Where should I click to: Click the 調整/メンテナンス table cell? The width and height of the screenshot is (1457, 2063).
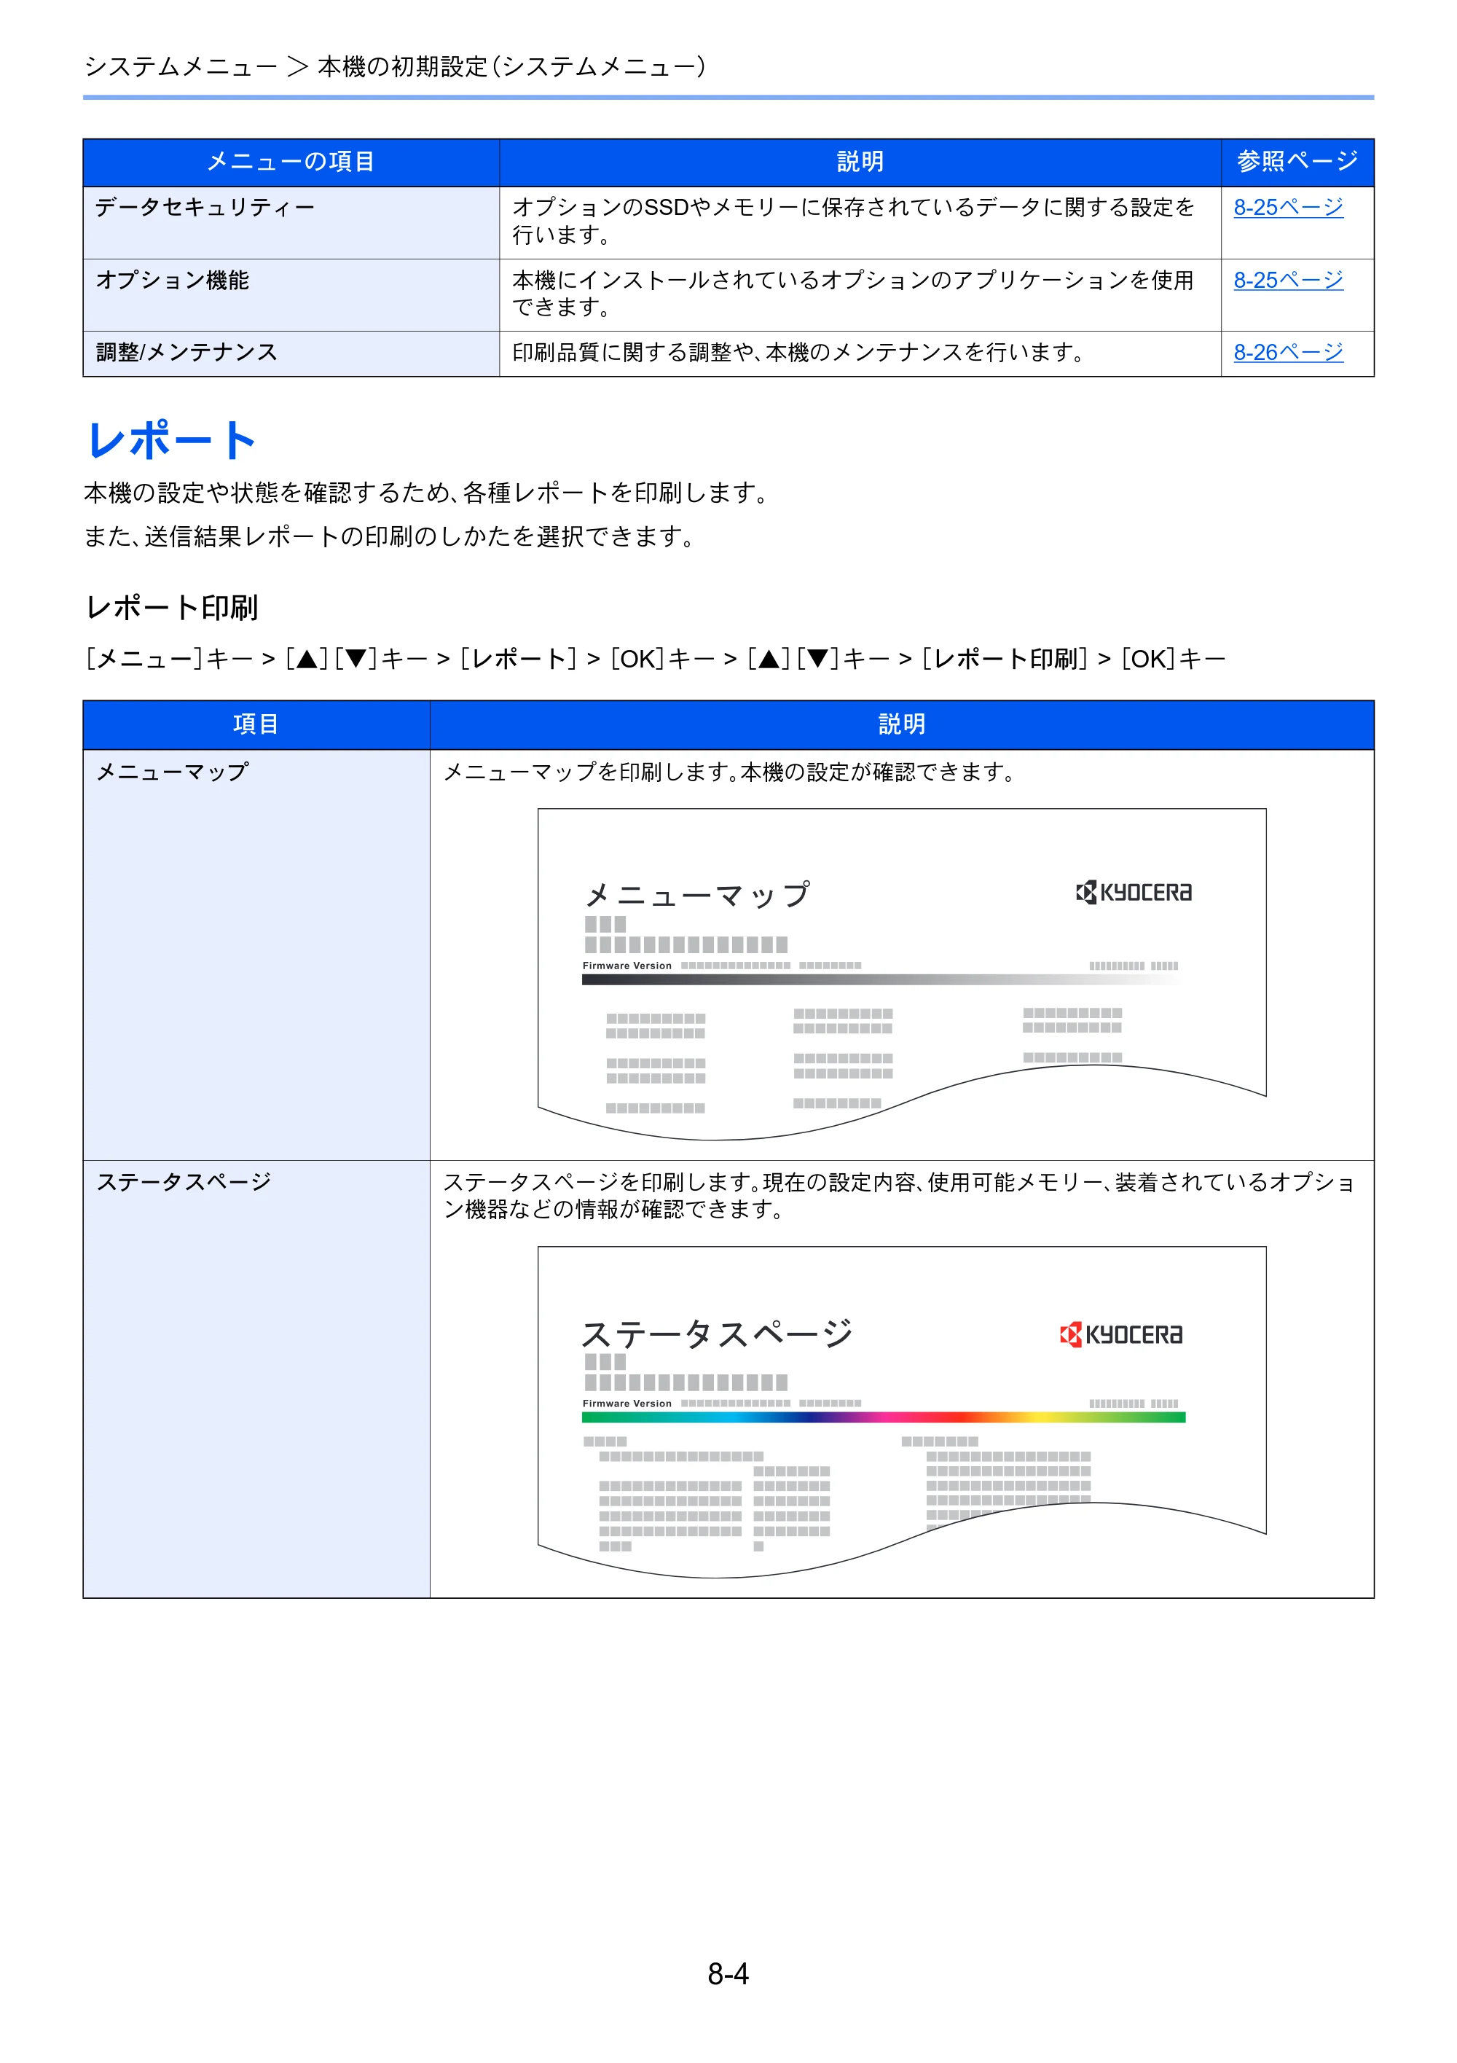pos(291,353)
